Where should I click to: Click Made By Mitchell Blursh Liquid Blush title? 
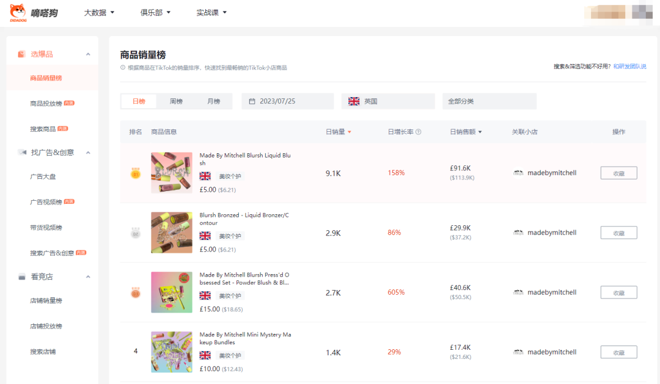[x=245, y=159]
